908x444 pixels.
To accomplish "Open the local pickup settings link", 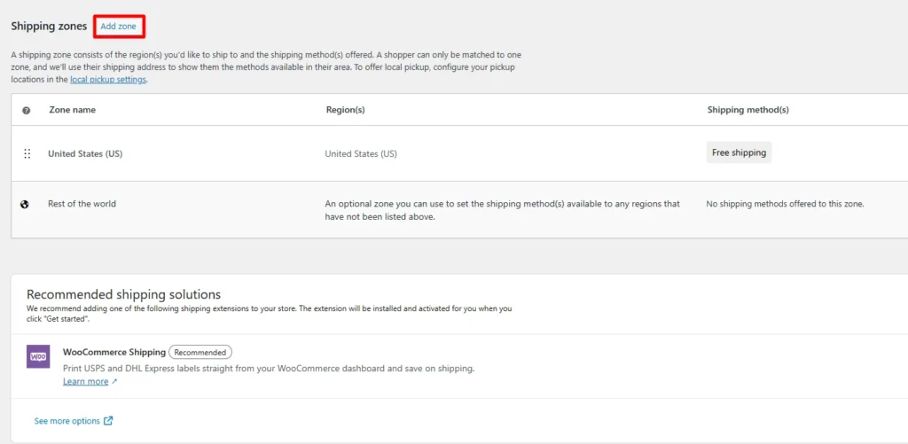I will [x=108, y=80].
